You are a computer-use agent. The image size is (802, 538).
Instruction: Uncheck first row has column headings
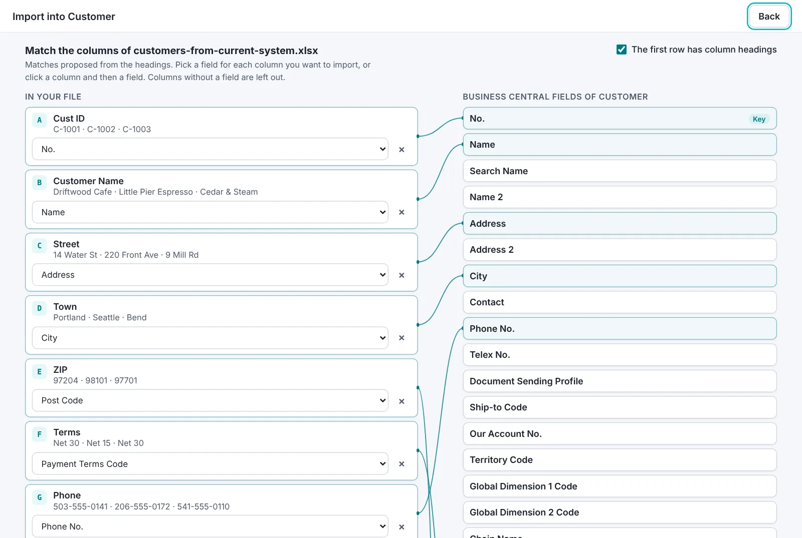point(622,50)
